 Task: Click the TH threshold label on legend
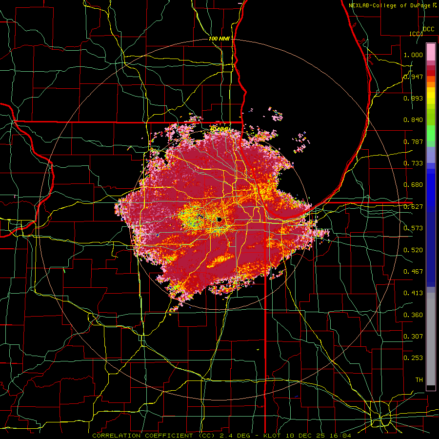point(419,380)
